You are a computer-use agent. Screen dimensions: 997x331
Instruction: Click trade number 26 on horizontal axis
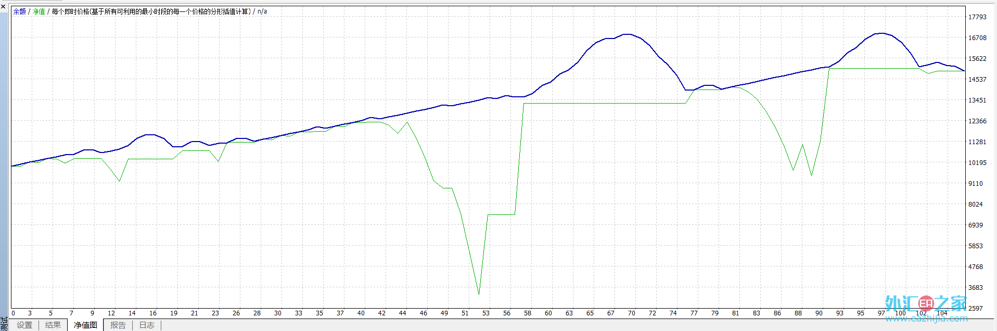236,313
